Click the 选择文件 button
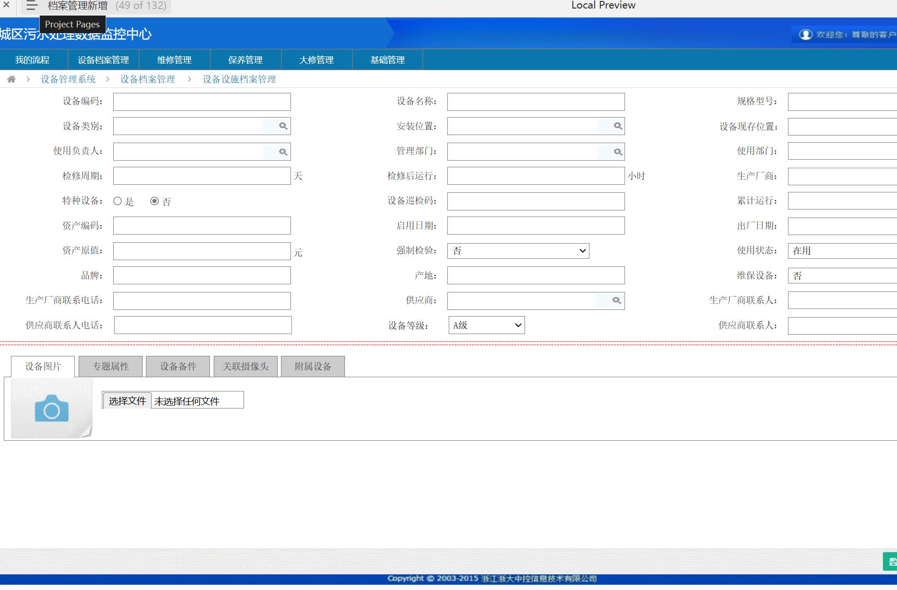The width and height of the screenshot is (897, 590). tap(127, 401)
